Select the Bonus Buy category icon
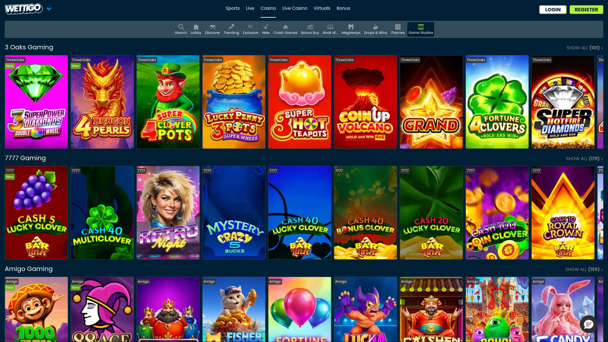Viewport: 608px width, 342px height. pos(310,29)
